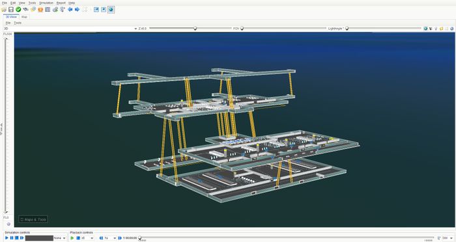456x242 pixels.
Task: Click the green checkmark validate icon
Action: (18, 10)
